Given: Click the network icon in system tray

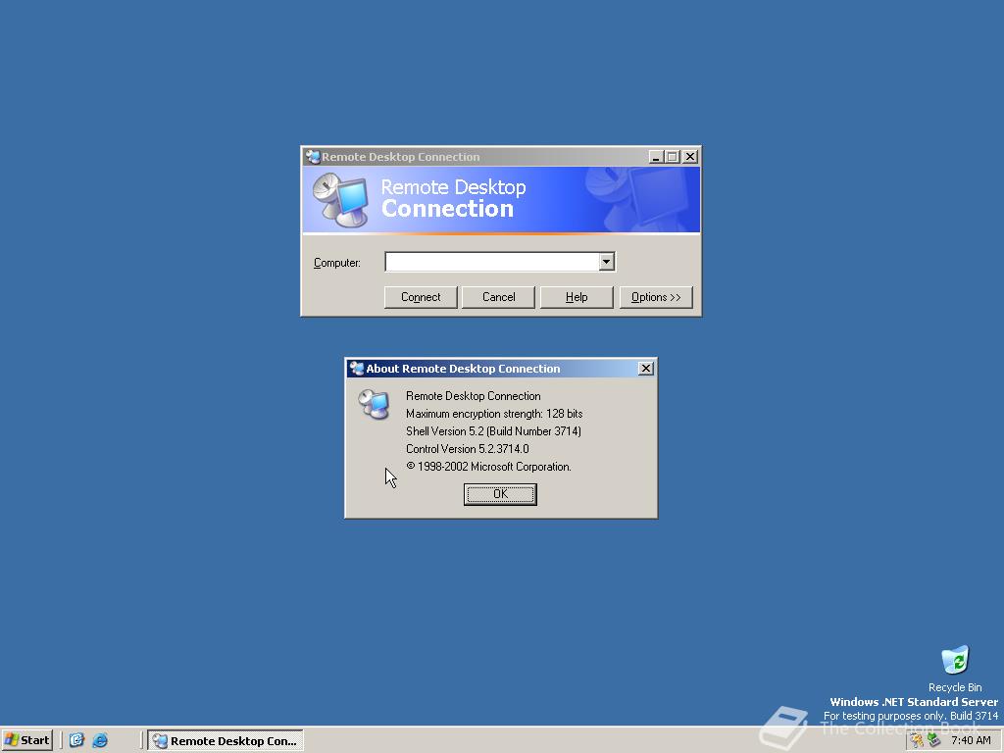Looking at the screenshot, I should pos(934,740).
